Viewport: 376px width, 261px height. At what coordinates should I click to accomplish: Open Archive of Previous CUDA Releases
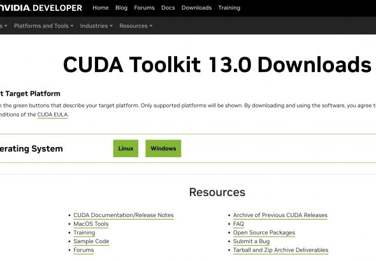[280, 215]
